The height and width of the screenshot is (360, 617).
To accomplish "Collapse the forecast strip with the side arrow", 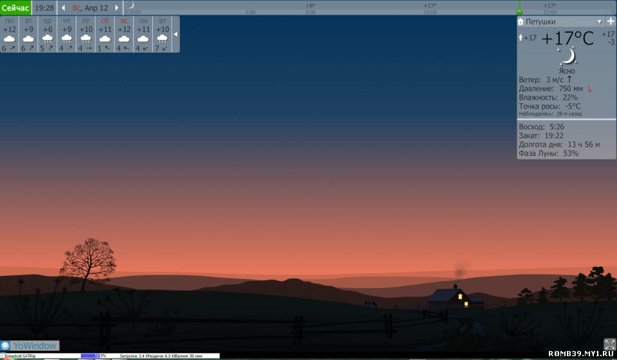I will (x=175, y=34).
